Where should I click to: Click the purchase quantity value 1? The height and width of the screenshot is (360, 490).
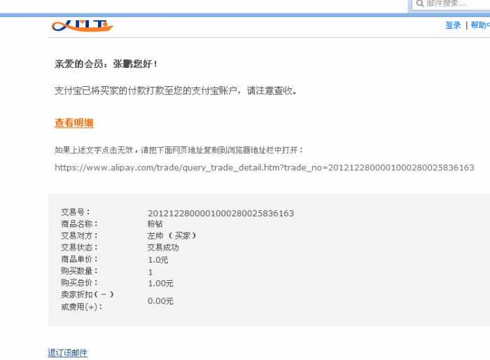(150, 272)
